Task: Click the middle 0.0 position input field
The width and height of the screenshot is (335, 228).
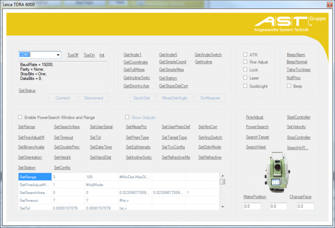Action: coord(278,206)
